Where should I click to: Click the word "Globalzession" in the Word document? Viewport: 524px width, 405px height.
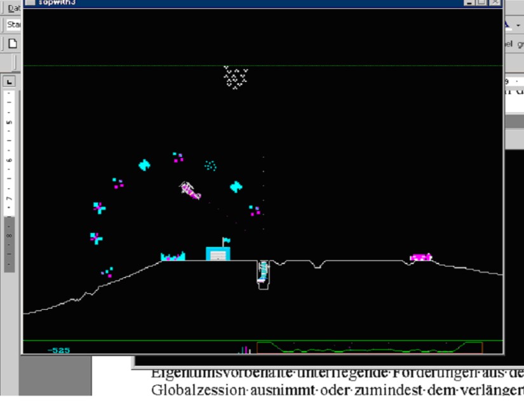[x=199, y=390]
